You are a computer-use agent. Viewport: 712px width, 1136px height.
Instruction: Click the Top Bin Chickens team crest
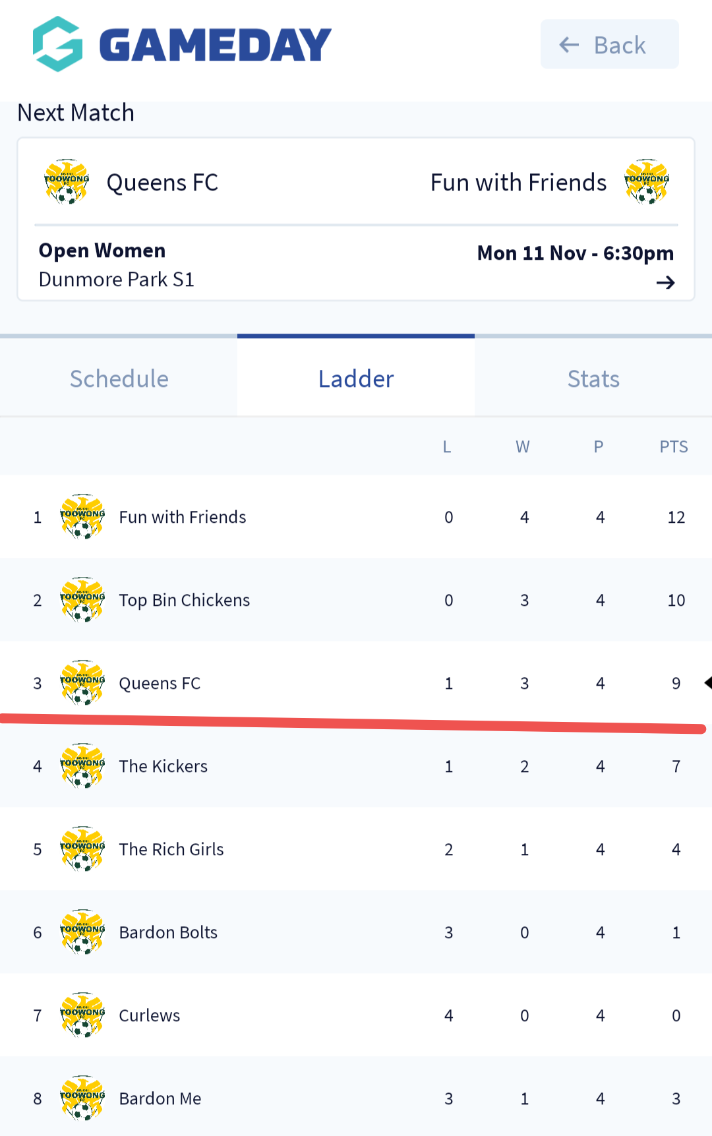(82, 600)
